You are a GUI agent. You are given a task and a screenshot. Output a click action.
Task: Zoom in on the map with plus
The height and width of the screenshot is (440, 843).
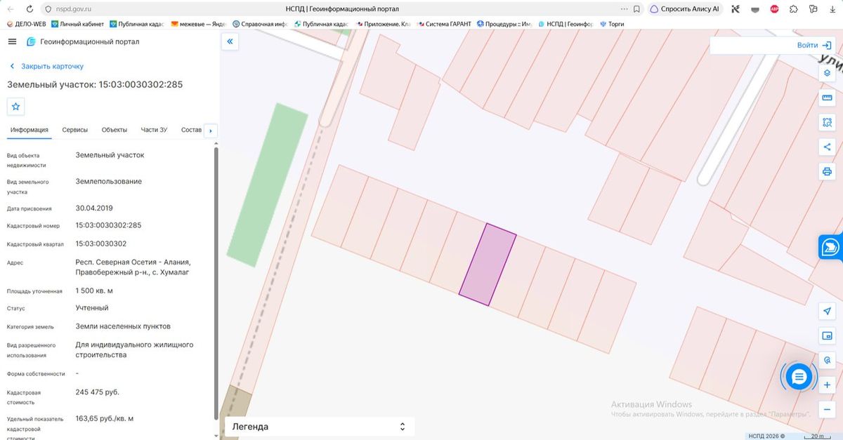[x=827, y=385]
